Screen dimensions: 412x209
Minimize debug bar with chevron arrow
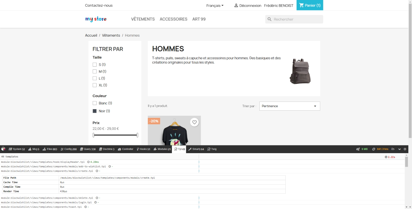pos(399,149)
